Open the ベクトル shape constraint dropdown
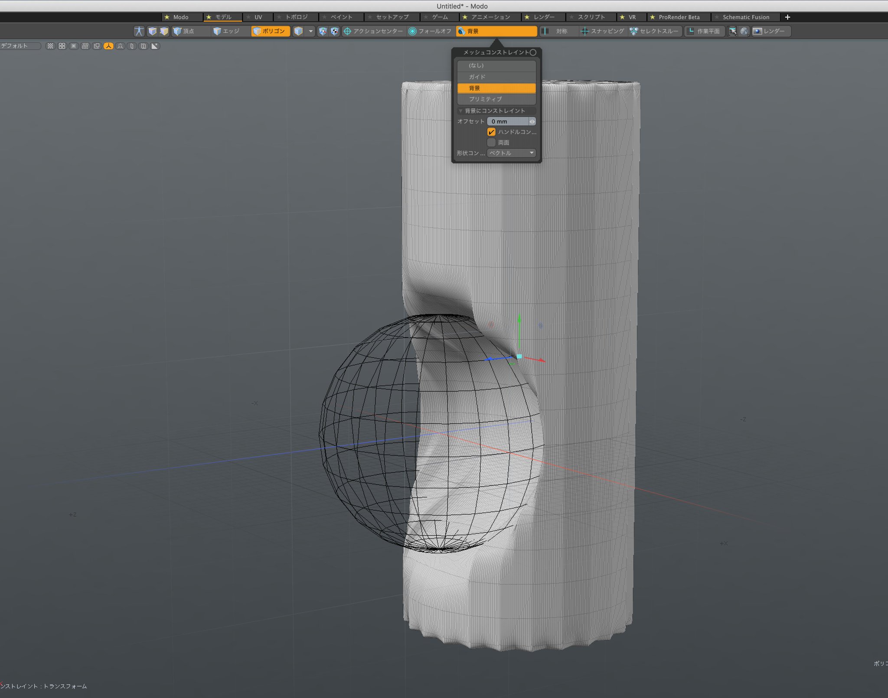Viewport: 888px width, 698px height. 511,153
